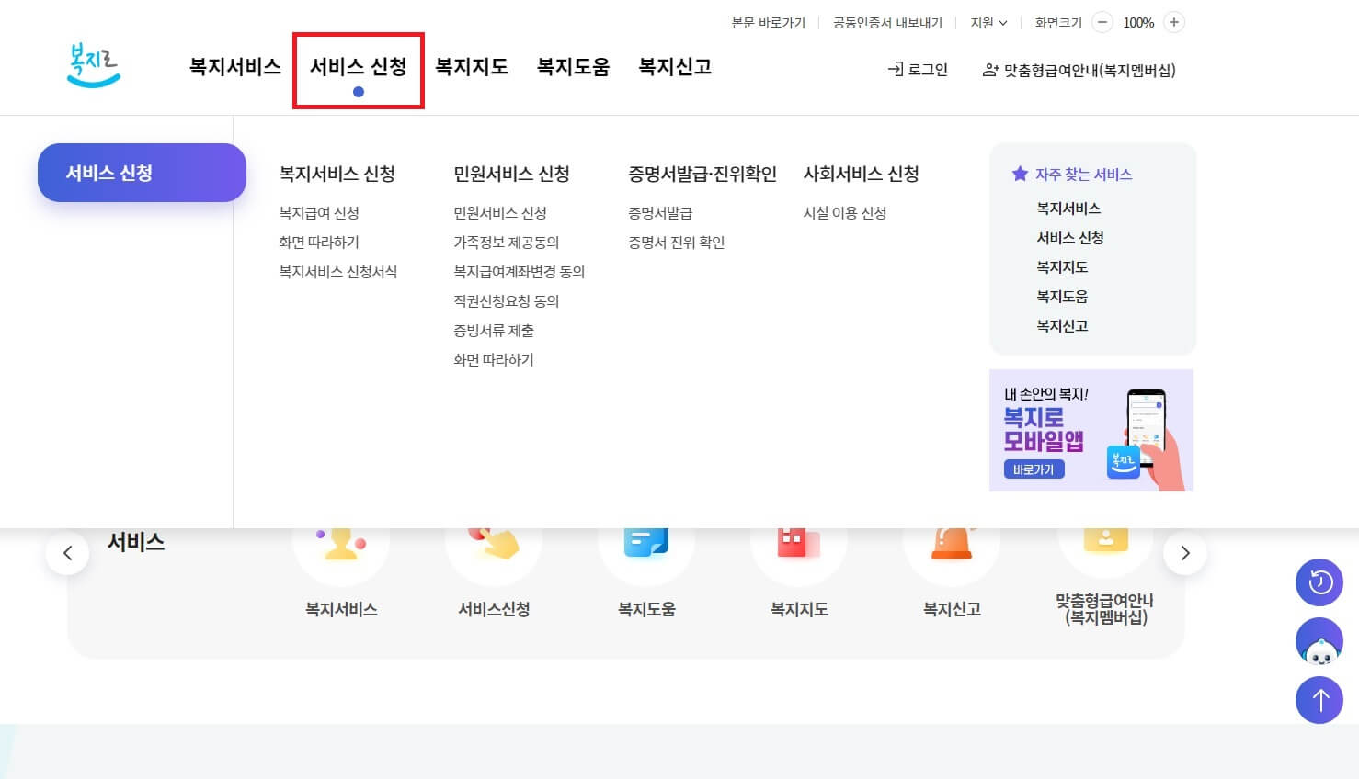Screen dimensions: 1359x779
Task: Click the scroll-to-top arrow button
Action: (1319, 699)
